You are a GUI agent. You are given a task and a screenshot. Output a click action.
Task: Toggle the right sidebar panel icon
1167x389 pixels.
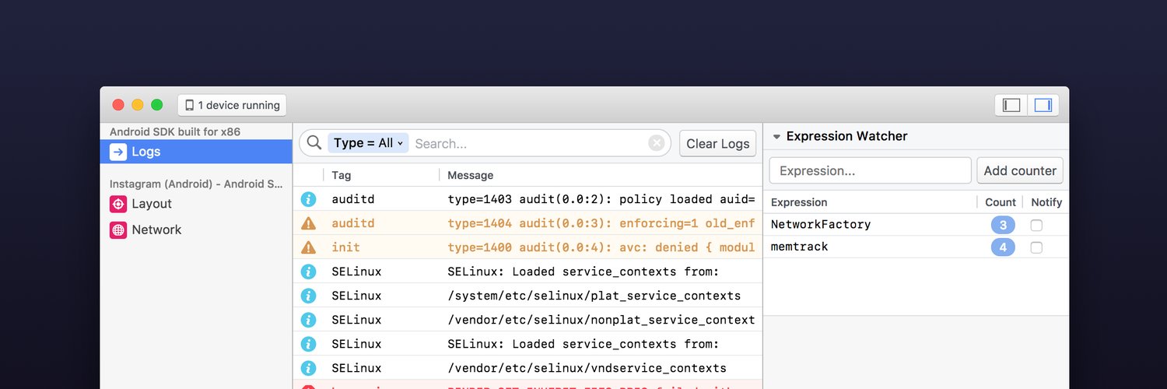tap(1043, 105)
